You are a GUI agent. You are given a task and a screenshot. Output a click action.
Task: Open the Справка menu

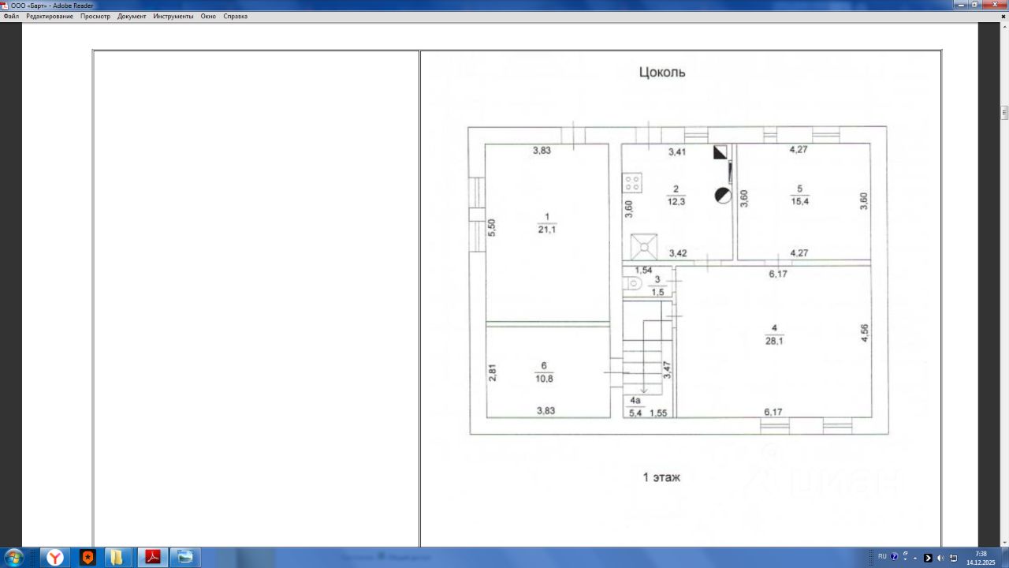pyautogui.click(x=235, y=16)
